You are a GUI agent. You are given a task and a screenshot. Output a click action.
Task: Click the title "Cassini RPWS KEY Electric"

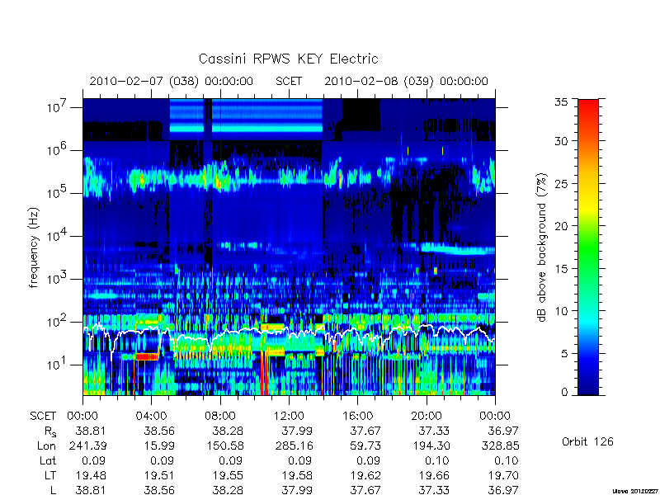(x=288, y=59)
